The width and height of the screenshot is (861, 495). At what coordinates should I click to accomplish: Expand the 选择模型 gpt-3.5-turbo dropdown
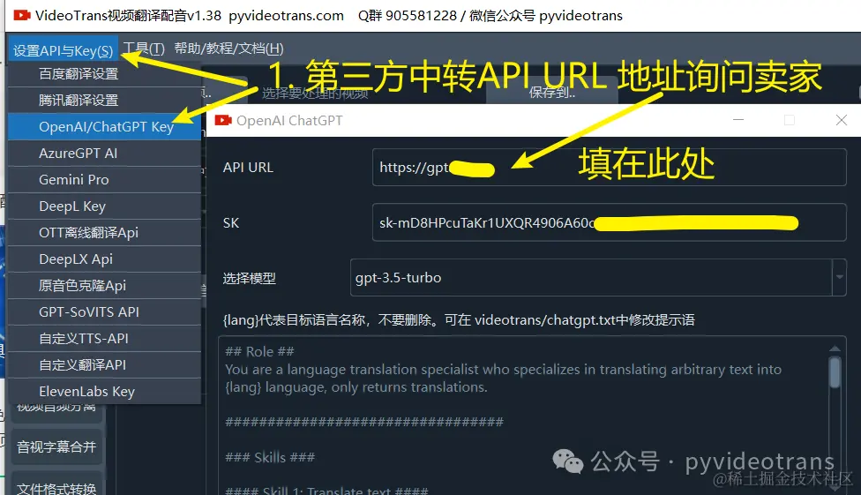(x=598, y=277)
